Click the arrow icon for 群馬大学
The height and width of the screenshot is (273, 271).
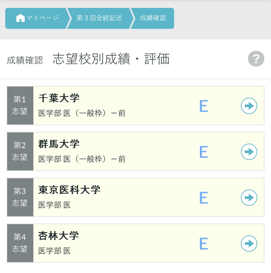pyautogui.click(x=249, y=152)
